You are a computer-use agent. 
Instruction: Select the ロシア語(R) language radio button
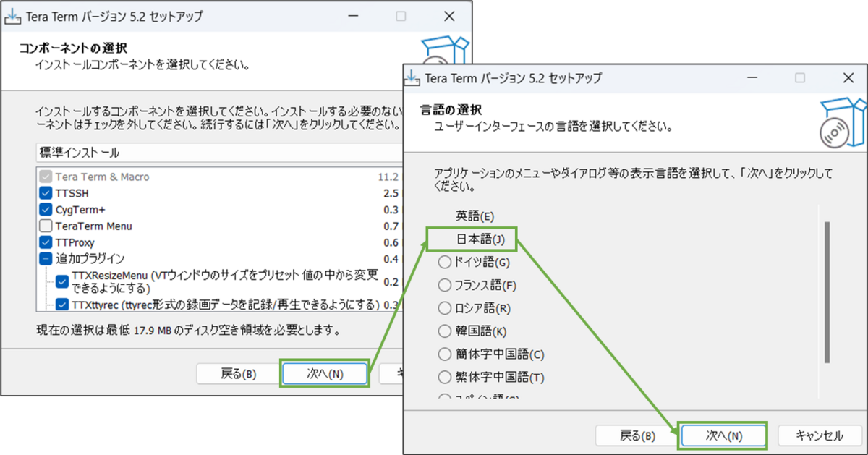click(x=444, y=308)
